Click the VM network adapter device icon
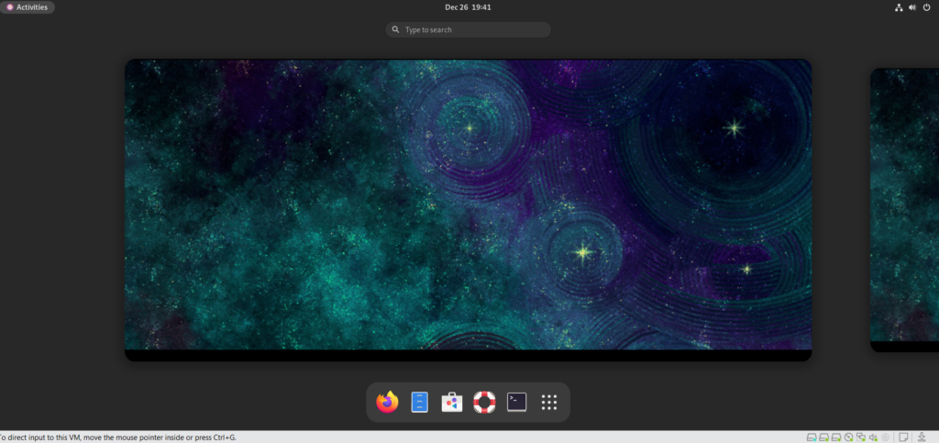The width and height of the screenshot is (939, 443). pyautogui.click(x=861, y=437)
